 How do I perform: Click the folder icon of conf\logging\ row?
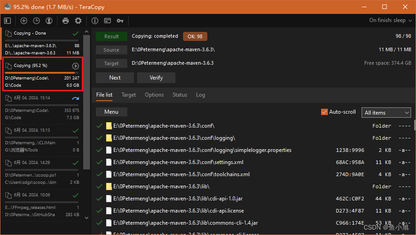pos(109,138)
